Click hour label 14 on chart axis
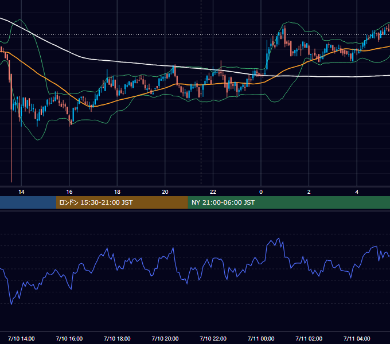Image resolution: width=390 pixels, height=344 pixels. pyautogui.click(x=21, y=192)
